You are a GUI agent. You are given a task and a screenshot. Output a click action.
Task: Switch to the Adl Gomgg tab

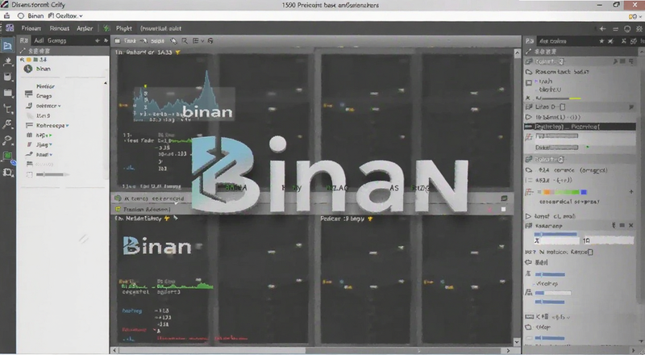(50, 40)
